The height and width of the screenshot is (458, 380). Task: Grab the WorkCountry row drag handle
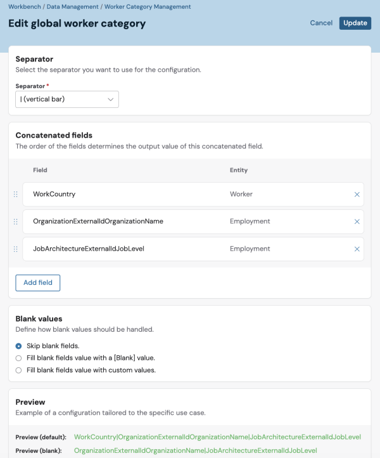pyautogui.click(x=16, y=195)
